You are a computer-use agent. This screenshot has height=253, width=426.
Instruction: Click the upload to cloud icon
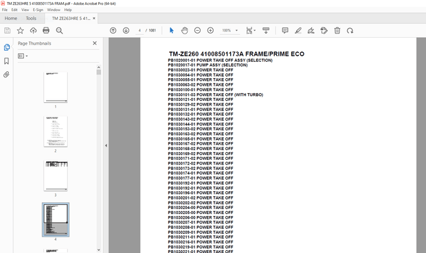click(33, 31)
